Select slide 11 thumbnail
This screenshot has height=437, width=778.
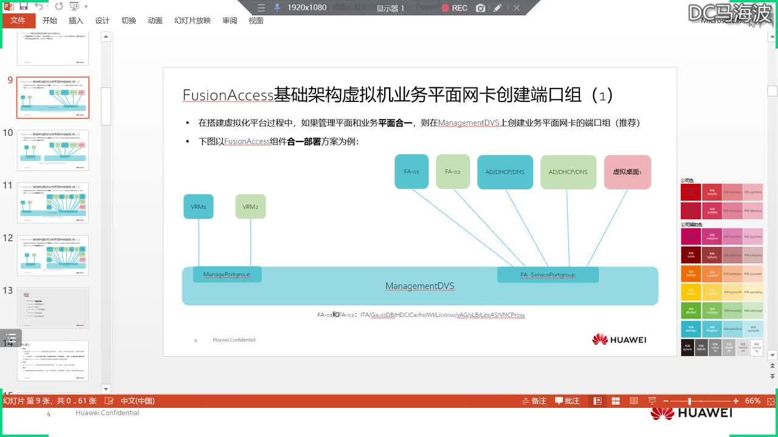click(x=53, y=203)
